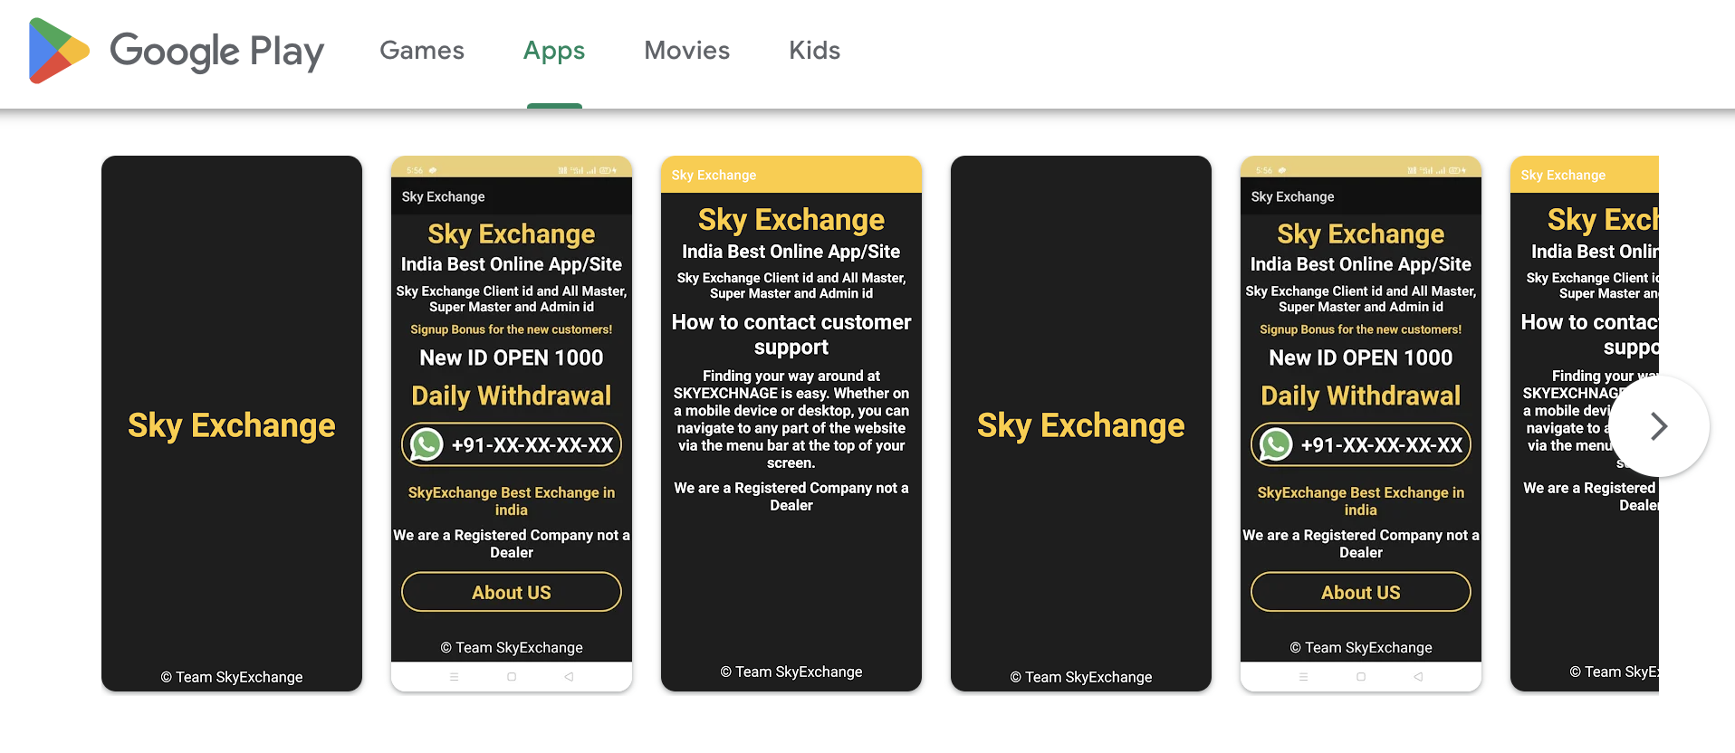Switch to the Movies tab
Screen dimensions: 1735x753
point(686,51)
